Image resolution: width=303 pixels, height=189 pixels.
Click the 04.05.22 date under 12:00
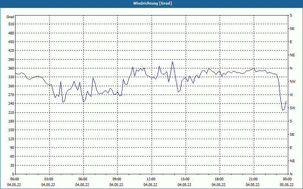150,185
